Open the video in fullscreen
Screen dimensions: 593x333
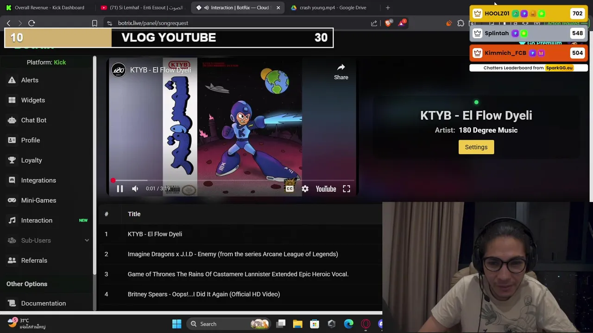(347, 189)
